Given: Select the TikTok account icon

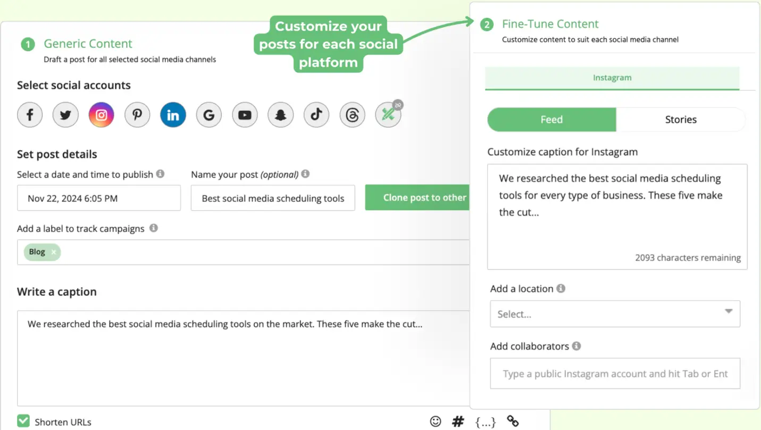Looking at the screenshot, I should pyautogui.click(x=316, y=114).
